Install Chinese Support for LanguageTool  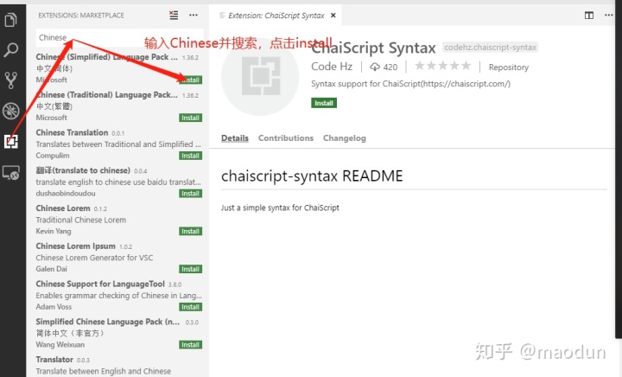click(190, 307)
